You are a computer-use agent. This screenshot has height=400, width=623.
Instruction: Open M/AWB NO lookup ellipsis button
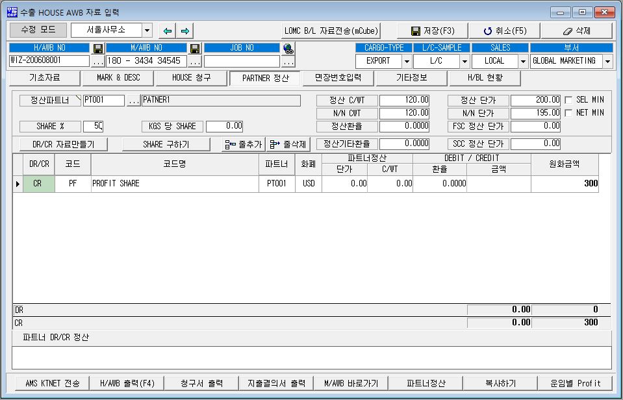tap(195, 62)
